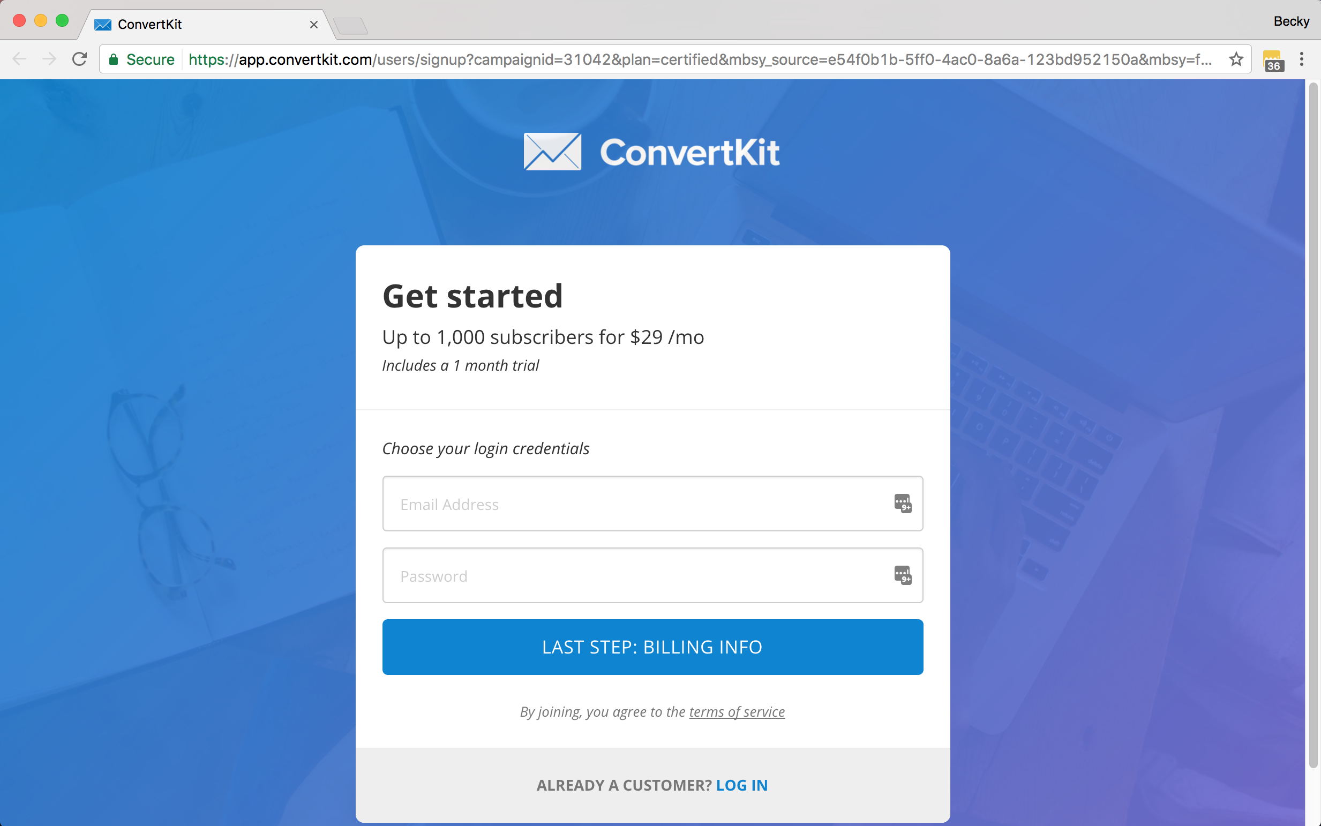Open a new tab

[351, 26]
